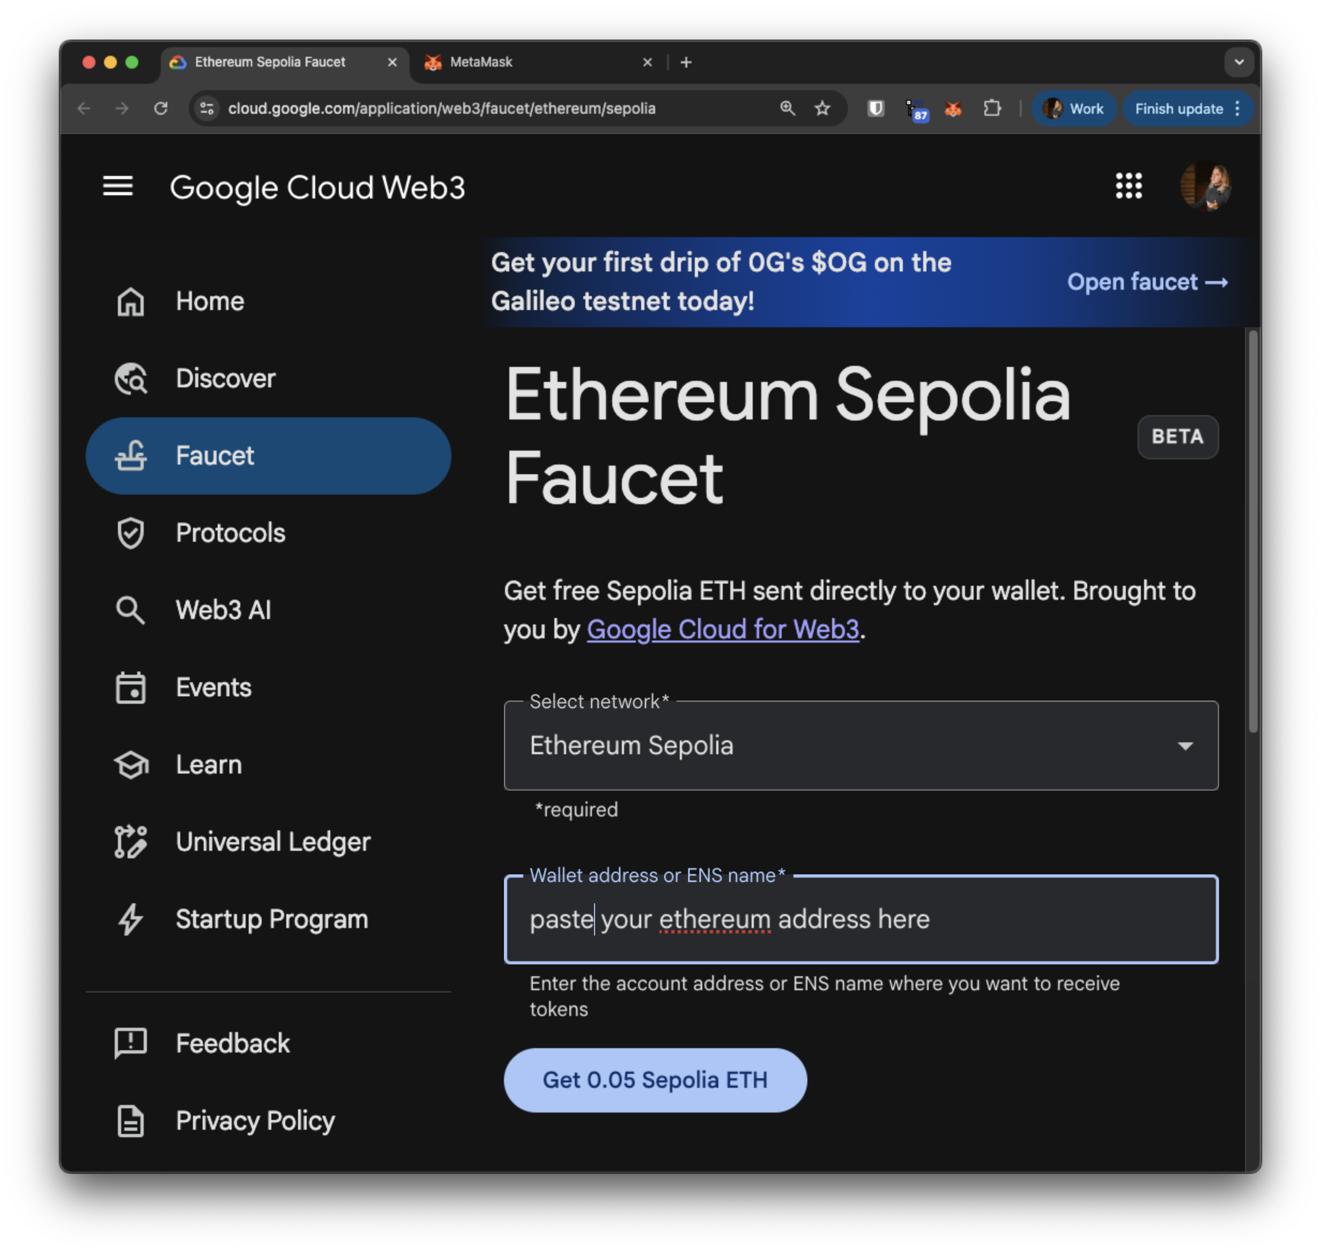This screenshot has height=1252, width=1321.
Task: Click the Events calendar icon
Action: pos(131,687)
